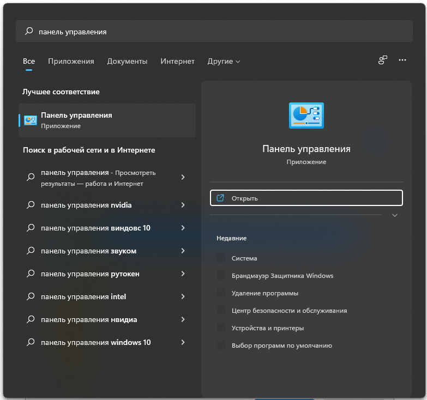The width and height of the screenshot is (427, 400).
Task: Click the magnifier icon in the search box
Action: click(29, 31)
